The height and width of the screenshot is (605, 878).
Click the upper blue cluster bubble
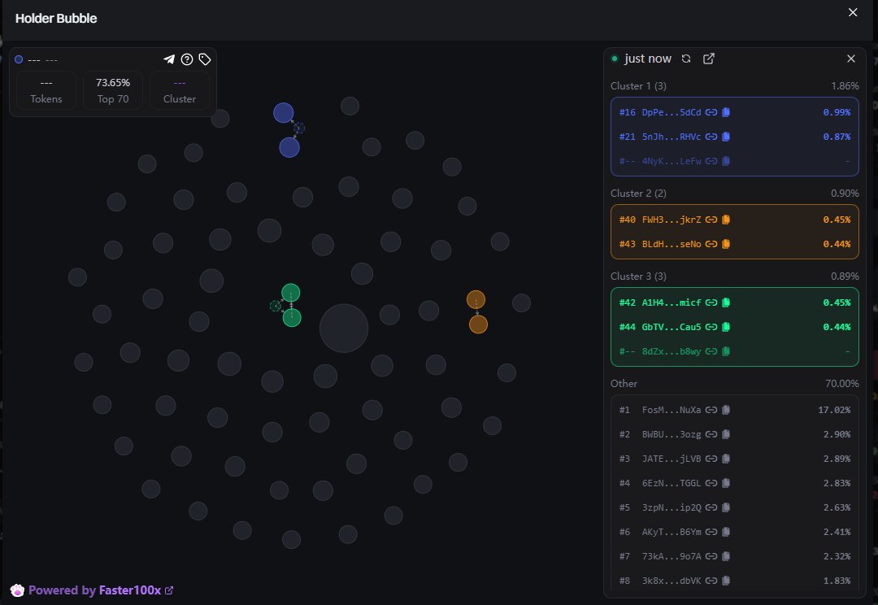[x=284, y=112]
